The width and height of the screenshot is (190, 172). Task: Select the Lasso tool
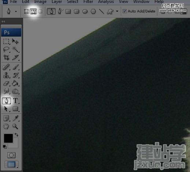click(6, 49)
